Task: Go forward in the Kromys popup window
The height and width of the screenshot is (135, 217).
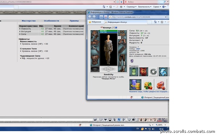Action: 94,17
